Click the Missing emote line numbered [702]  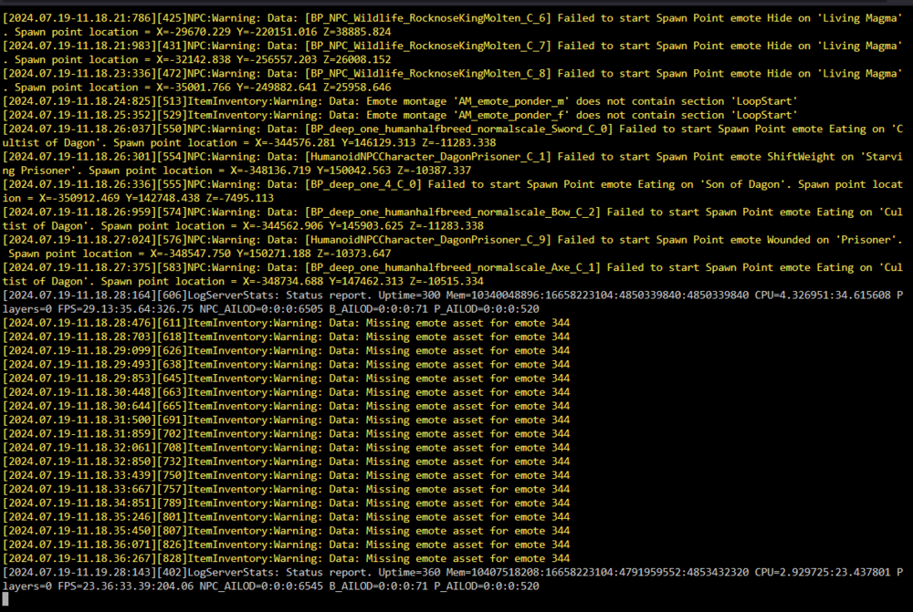pyautogui.click(x=286, y=434)
